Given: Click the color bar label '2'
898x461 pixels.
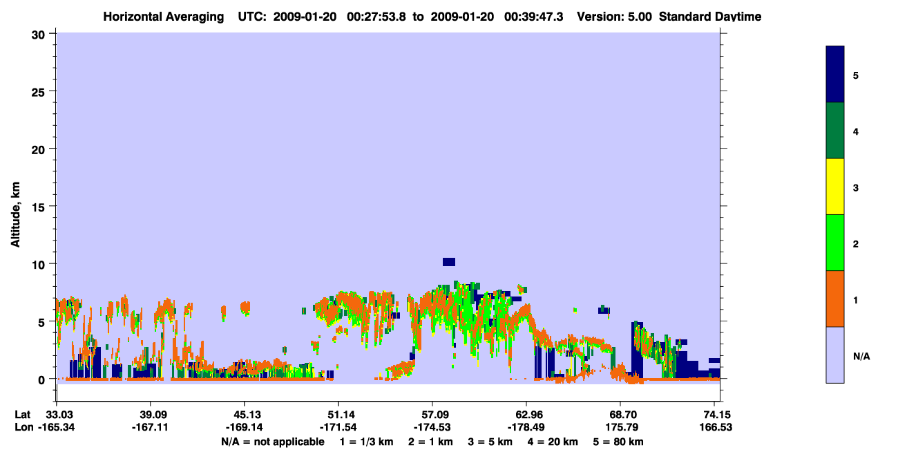Looking at the screenshot, I should pos(856,244).
